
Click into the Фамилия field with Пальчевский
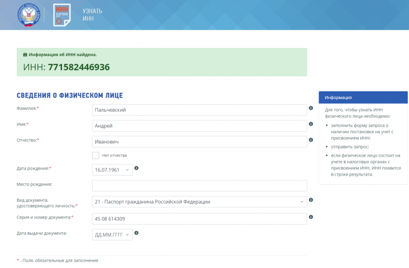[199, 110]
